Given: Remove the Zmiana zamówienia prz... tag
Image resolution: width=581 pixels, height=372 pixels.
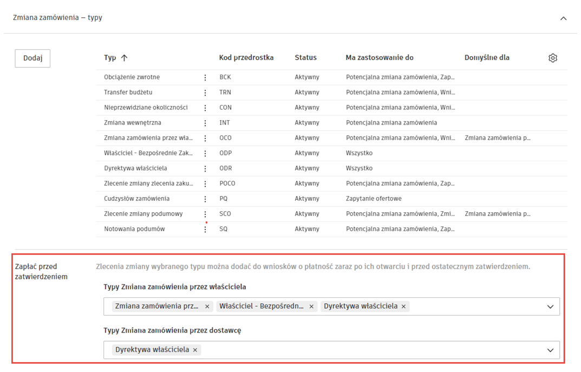Looking at the screenshot, I should click(x=207, y=306).
